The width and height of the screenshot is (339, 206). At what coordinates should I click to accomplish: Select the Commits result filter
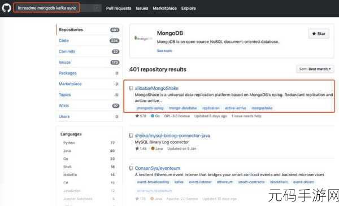tap(89, 51)
